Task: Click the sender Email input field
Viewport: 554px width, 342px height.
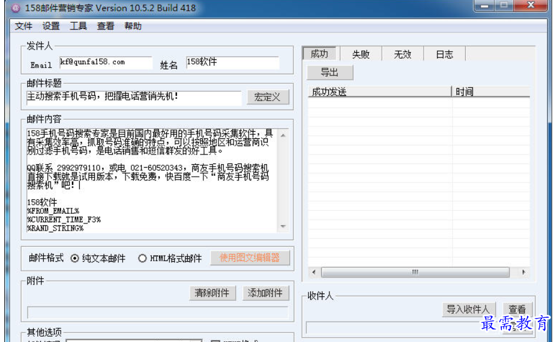Action: coord(106,62)
